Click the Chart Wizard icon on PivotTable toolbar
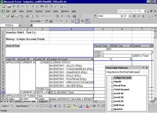This screenshot has width=157, height=113. (51, 21)
